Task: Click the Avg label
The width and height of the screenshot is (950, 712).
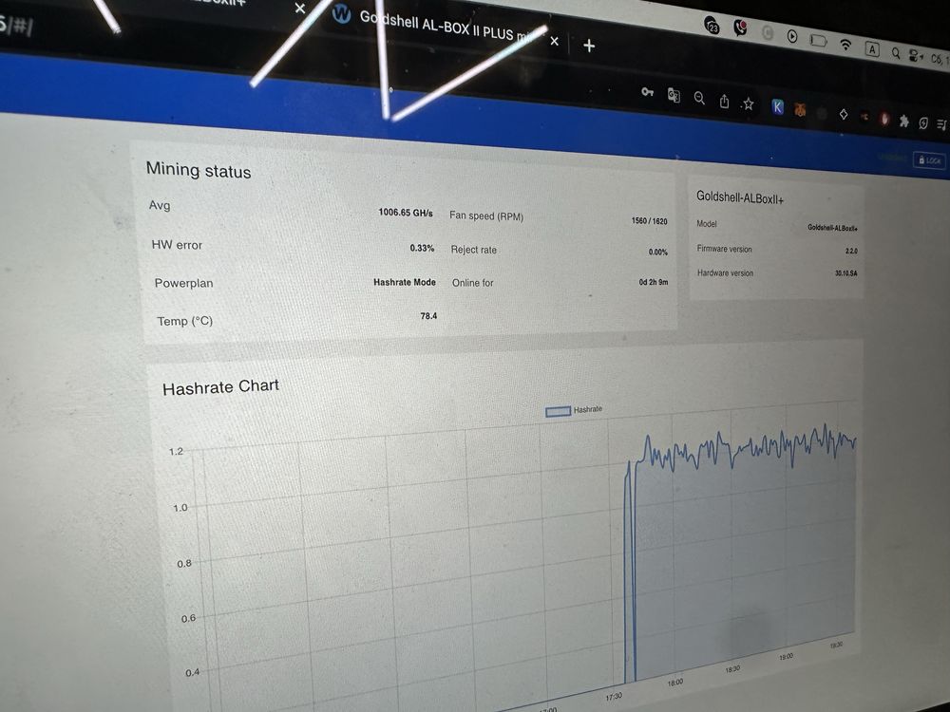Action: click(160, 205)
